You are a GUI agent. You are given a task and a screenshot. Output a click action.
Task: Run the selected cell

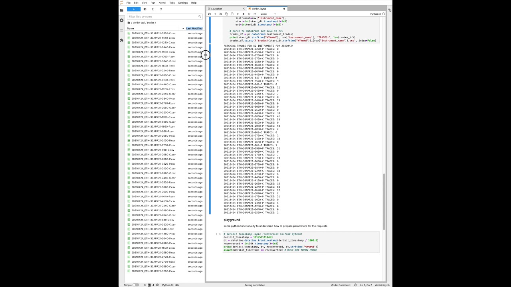(238, 14)
